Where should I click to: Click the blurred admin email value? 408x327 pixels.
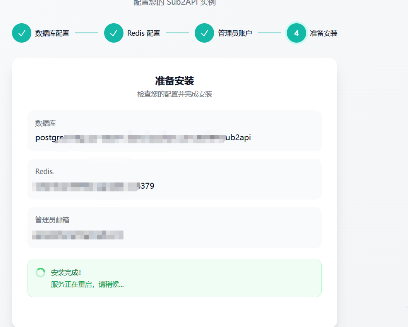[x=78, y=235]
